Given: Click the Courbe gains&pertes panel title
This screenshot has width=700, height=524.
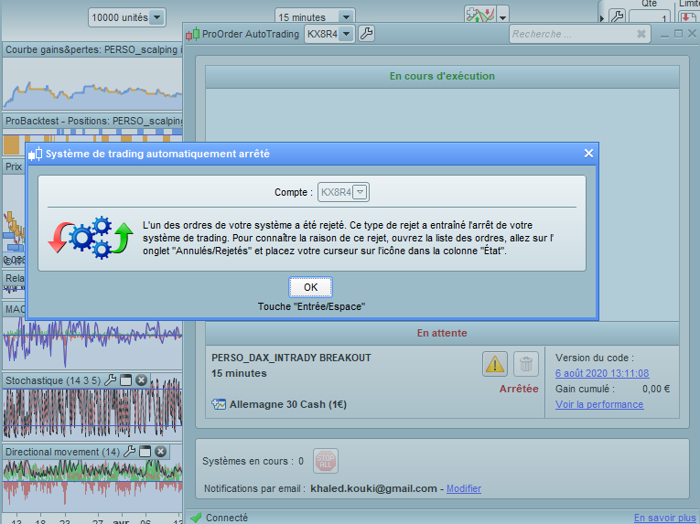Looking at the screenshot, I should click(x=93, y=49).
